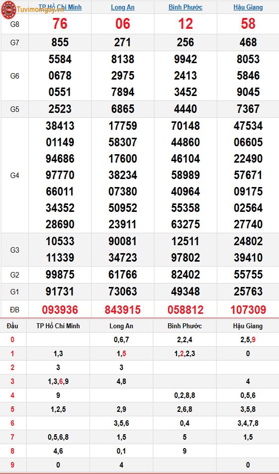Image resolution: width=279 pixels, height=474 pixels.
Task: Click Hậu Giang G2 number 55755
Action: [x=248, y=275]
